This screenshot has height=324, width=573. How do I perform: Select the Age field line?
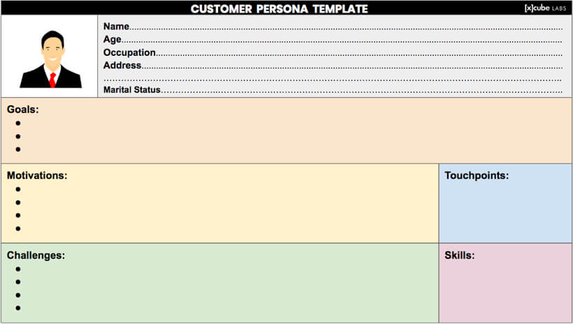coord(333,39)
